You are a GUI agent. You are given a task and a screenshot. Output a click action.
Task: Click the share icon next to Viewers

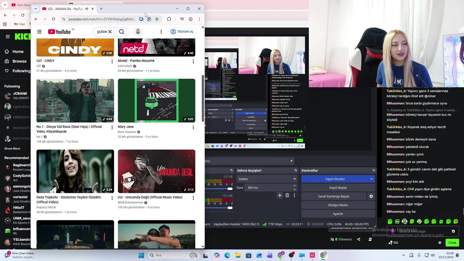359,239
